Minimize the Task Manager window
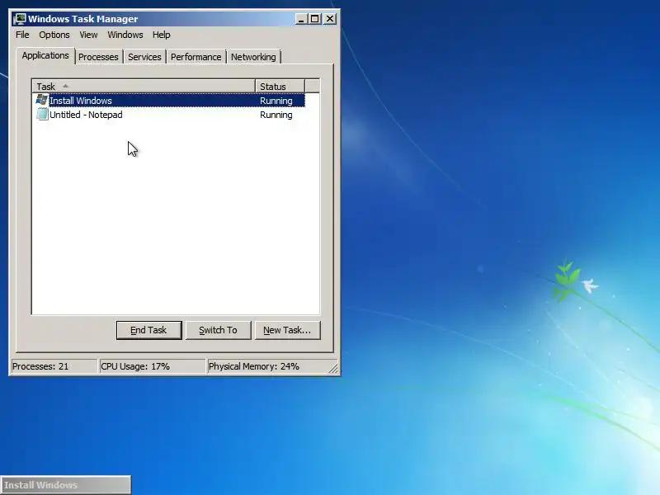Image resolution: width=660 pixels, height=495 pixels. click(301, 19)
